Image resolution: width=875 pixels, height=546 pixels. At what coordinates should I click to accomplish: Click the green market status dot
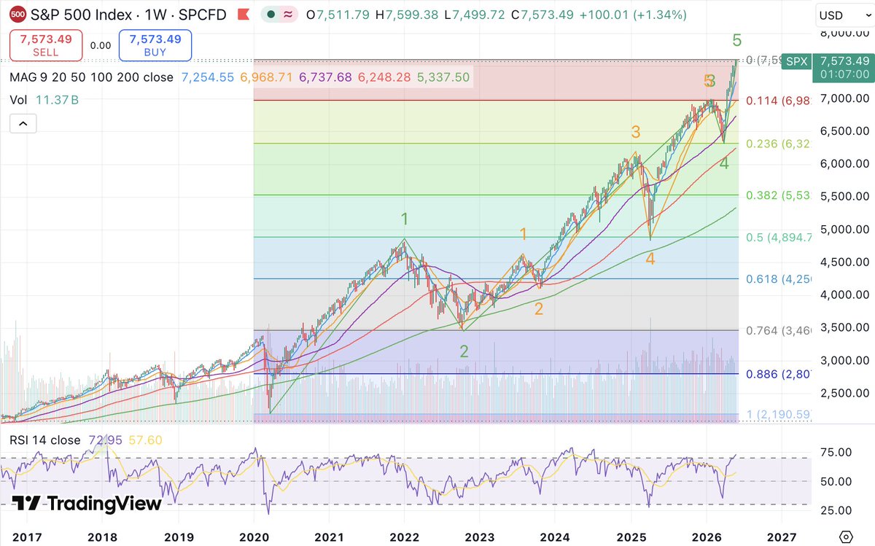271,15
